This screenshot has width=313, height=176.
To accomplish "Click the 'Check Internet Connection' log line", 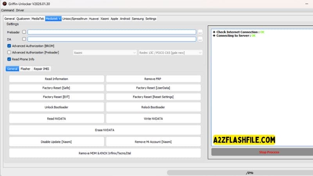I will click(238, 32).
